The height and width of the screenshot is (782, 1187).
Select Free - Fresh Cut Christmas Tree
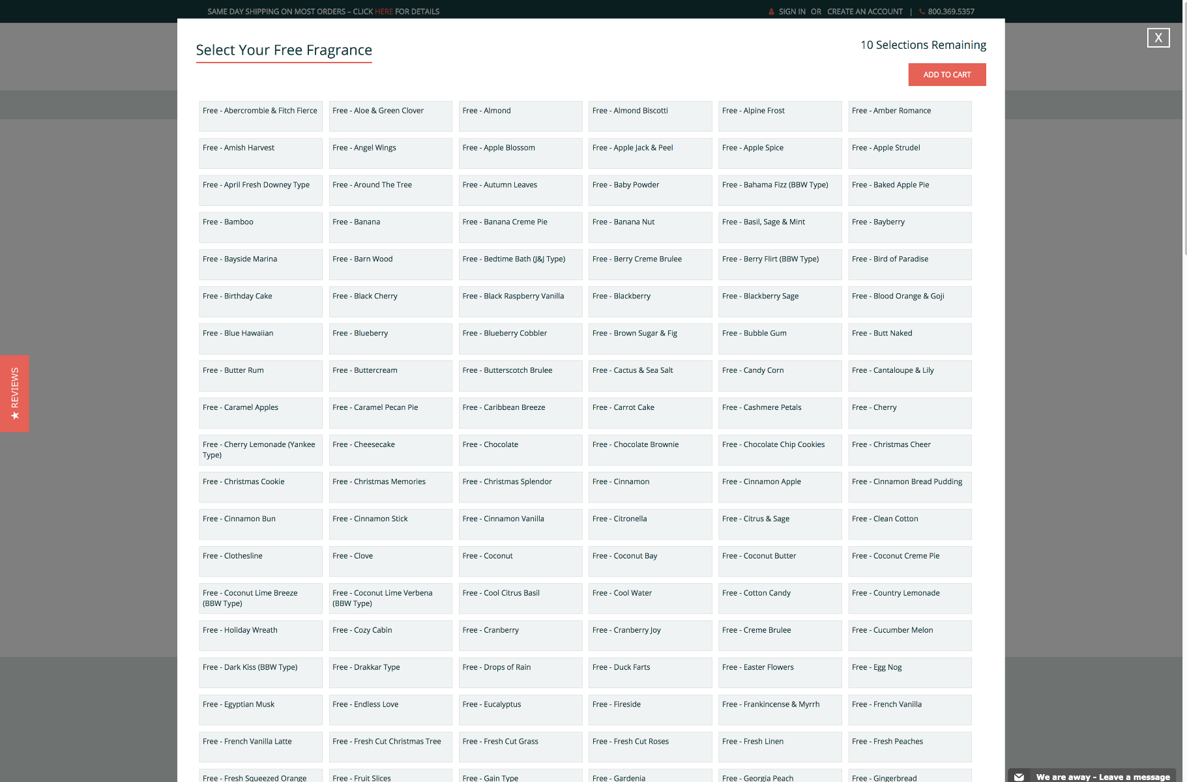(390, 747)
